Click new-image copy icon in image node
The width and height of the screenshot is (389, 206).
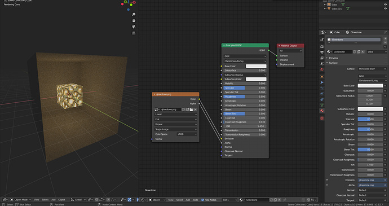187,109
